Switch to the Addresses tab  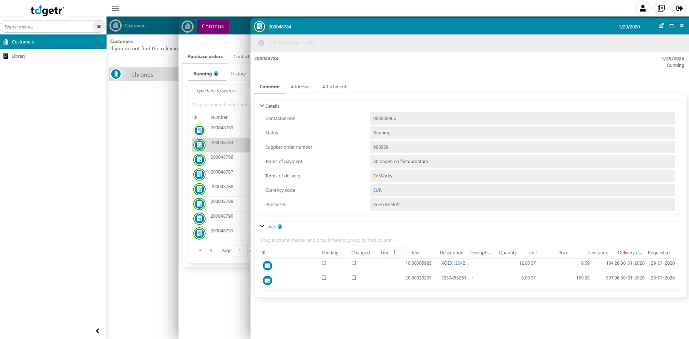click(x=301, y=87)
